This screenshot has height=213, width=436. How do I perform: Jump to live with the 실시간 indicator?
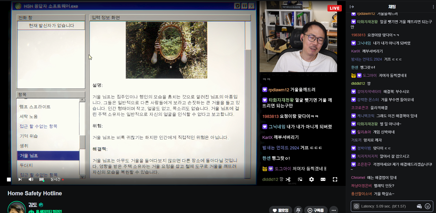click(57, 179)
